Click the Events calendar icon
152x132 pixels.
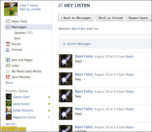click(x=8, y=44)
